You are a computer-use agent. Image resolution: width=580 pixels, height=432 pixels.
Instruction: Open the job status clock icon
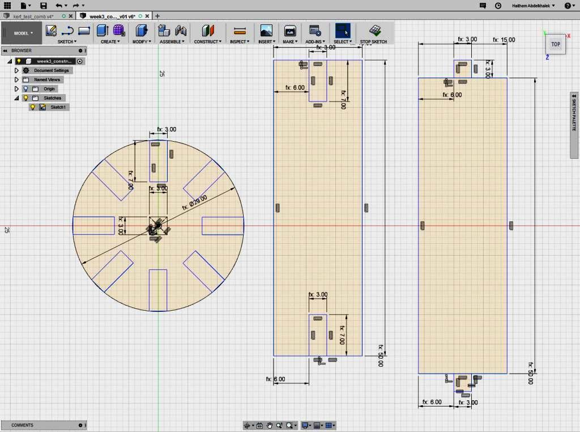pyautogui.click(x=498, y=6)
